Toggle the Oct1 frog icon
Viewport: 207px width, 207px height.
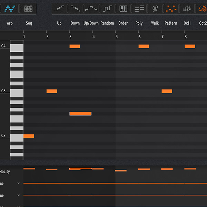[187, 9]
